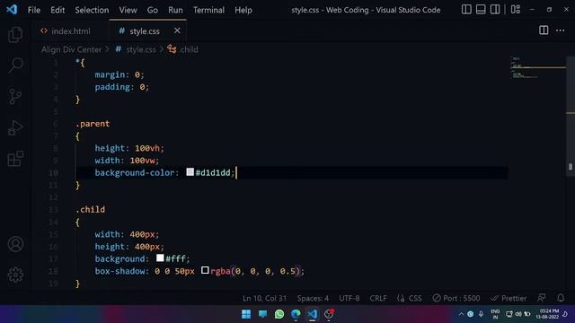Open the red-badged taskbar app icon
The image size is (575, 323).
pos(329,314)
